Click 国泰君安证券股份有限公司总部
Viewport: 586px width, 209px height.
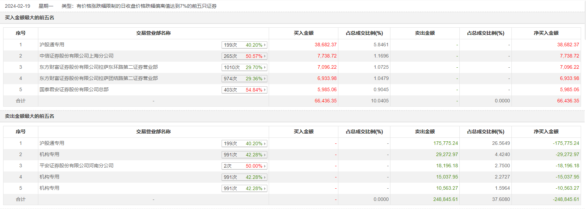(74, 89)
